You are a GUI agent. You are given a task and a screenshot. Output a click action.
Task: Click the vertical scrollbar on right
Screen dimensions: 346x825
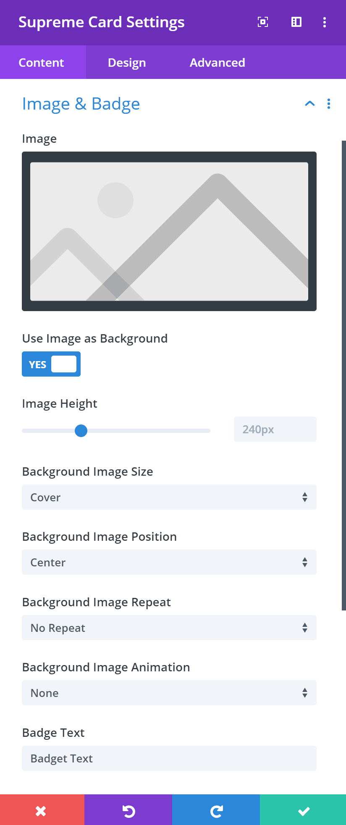tap(344, 375)
